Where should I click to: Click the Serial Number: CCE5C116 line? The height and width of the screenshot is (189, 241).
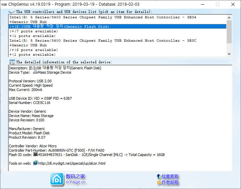pyautogui.click(x=29, y=103)
